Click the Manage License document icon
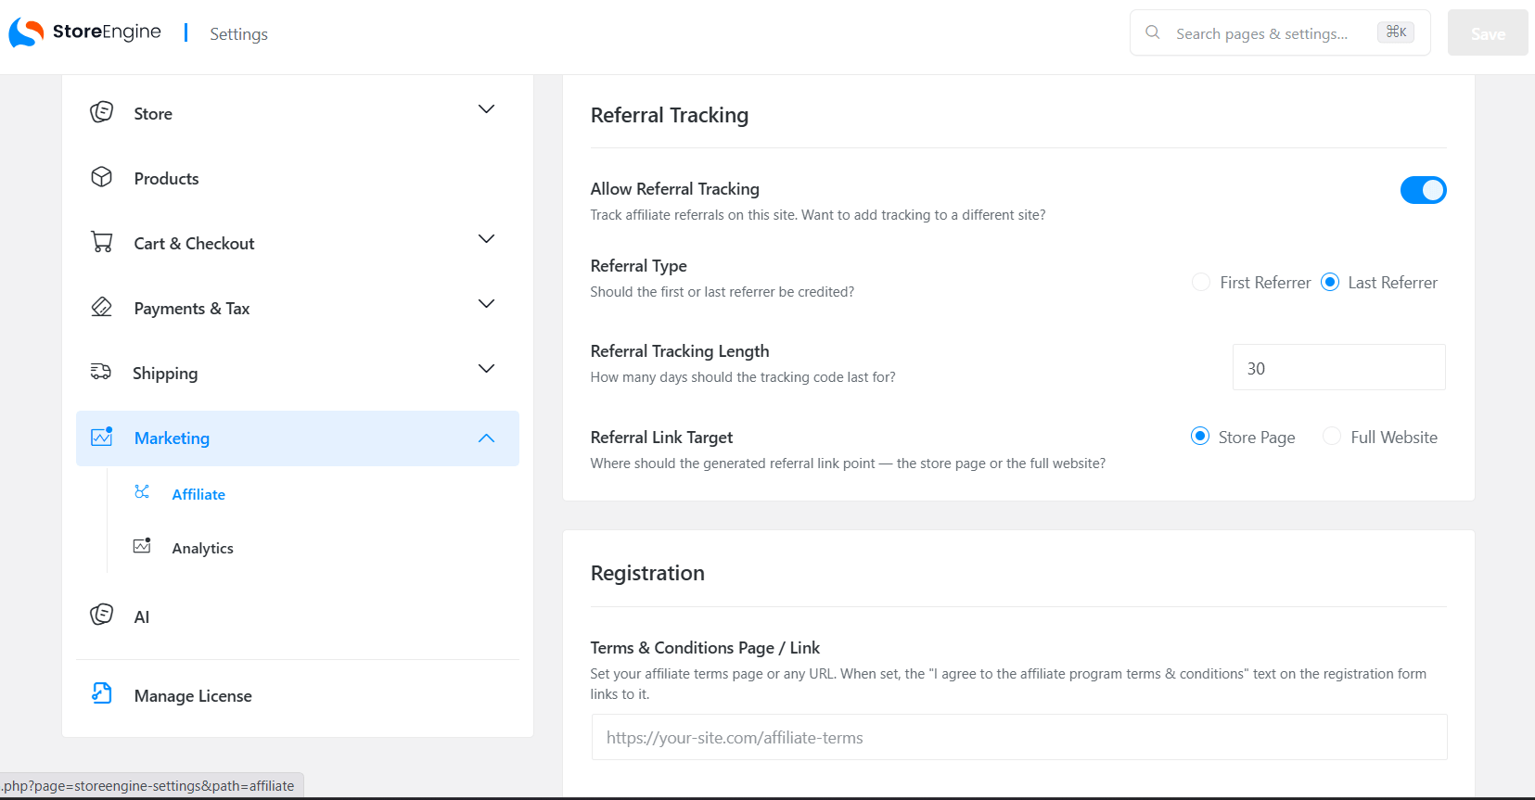 pyautogui.click(x=102, y=693)
